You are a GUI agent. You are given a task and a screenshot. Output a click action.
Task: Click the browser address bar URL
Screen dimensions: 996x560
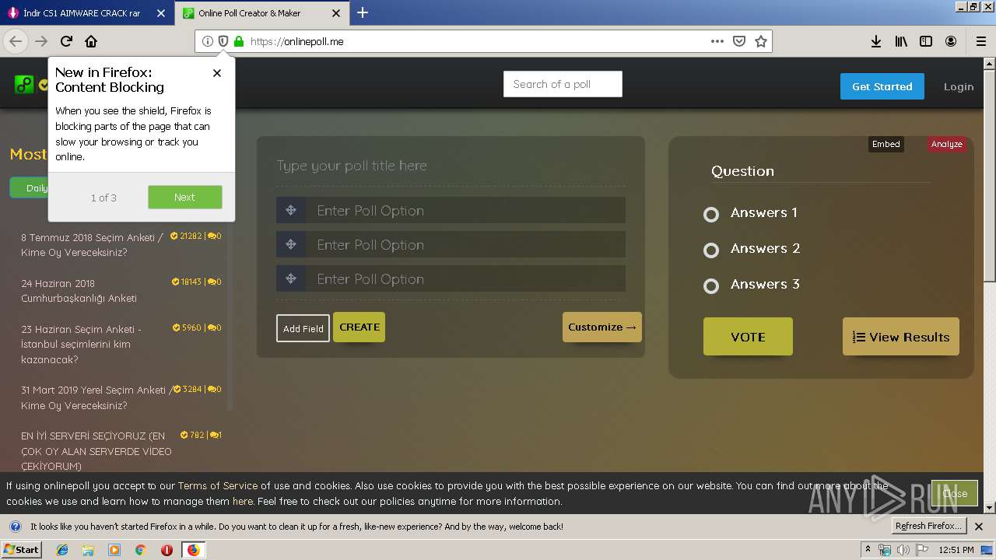click(475, 41)
